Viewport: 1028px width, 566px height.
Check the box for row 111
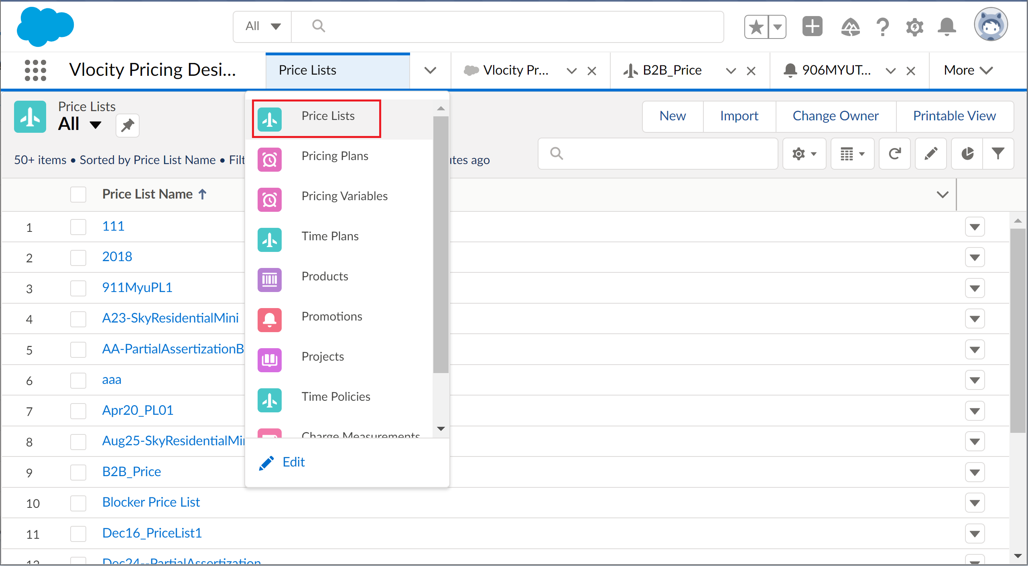[78, 227]
